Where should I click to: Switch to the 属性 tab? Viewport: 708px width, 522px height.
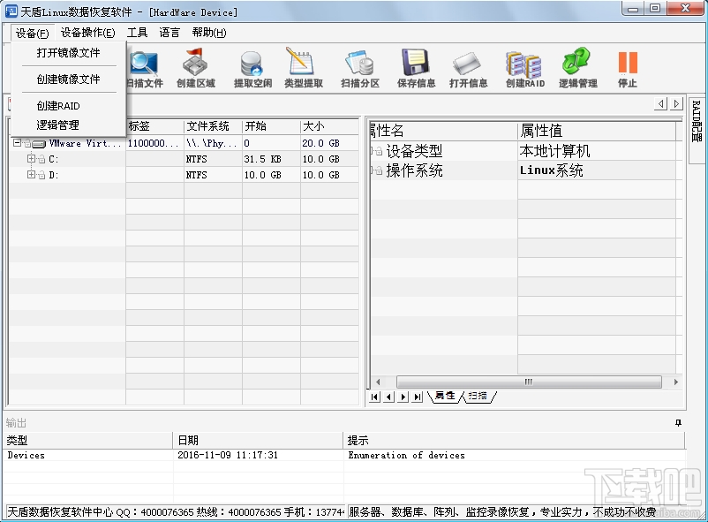coord(445,396)
